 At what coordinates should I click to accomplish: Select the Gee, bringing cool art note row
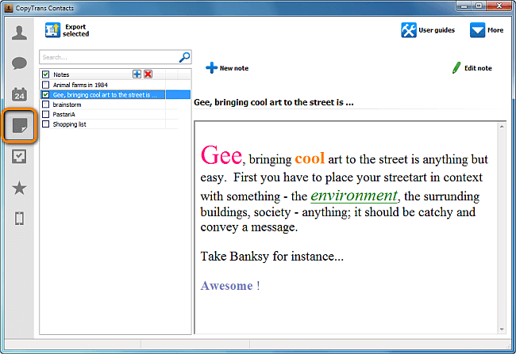pyautogui.click(x=115, y=94)
